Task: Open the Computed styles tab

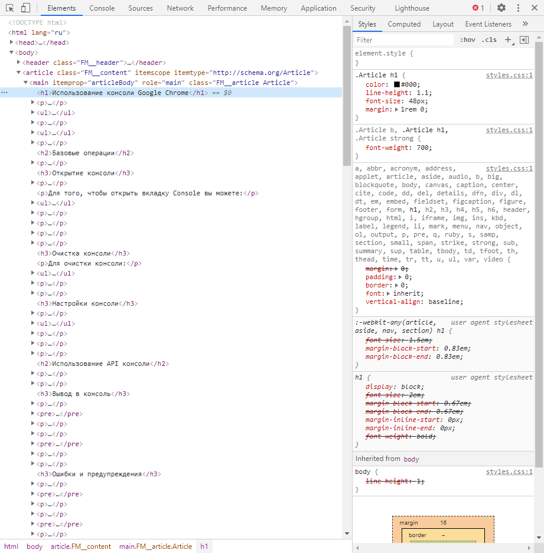Action: [404, 24]
